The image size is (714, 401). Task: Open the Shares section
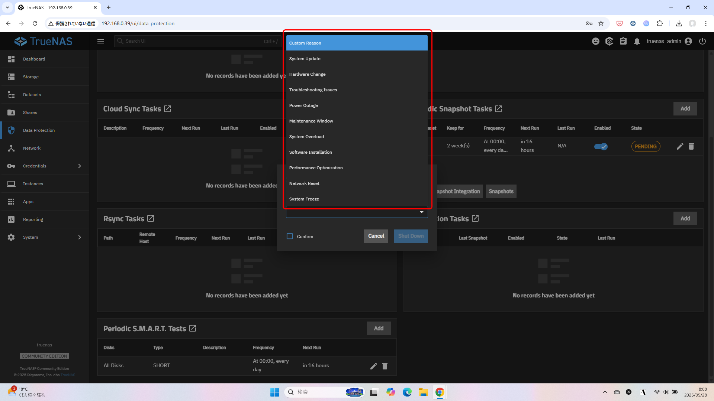45,113
